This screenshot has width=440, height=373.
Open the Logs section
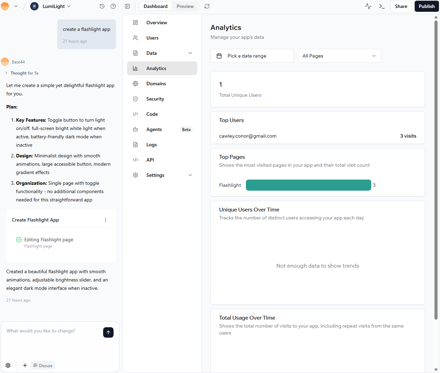pyautogui.click(x=151, y=144)
